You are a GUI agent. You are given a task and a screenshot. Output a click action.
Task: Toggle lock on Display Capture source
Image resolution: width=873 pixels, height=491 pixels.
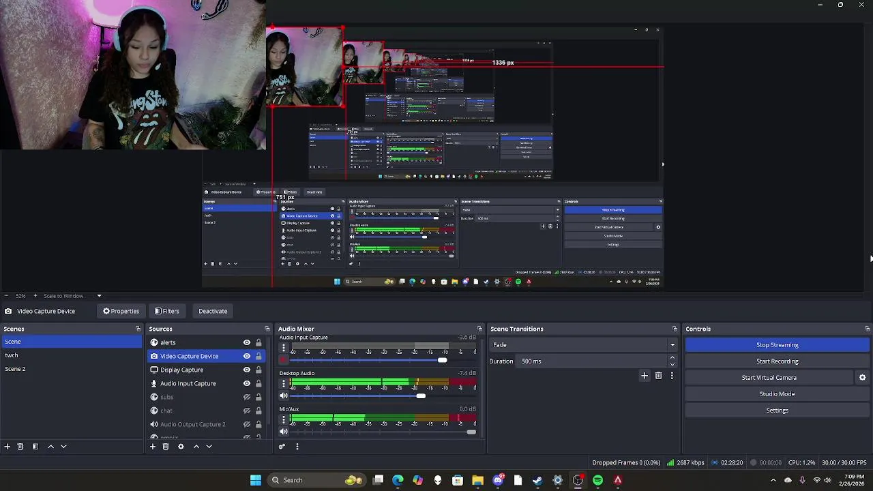[258, 370]
